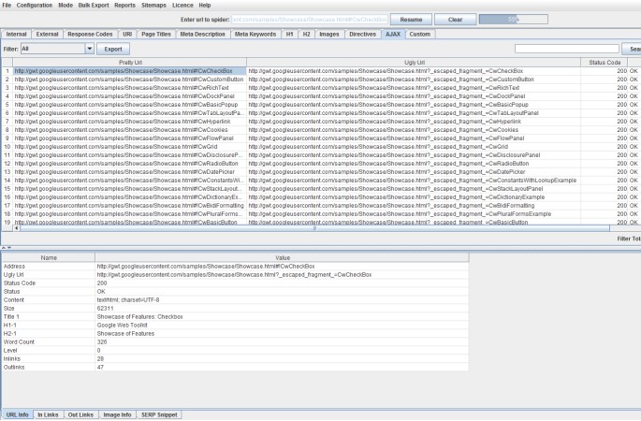Collapse the split pane using divider arrows
The image size is (641, 421).
5,247
